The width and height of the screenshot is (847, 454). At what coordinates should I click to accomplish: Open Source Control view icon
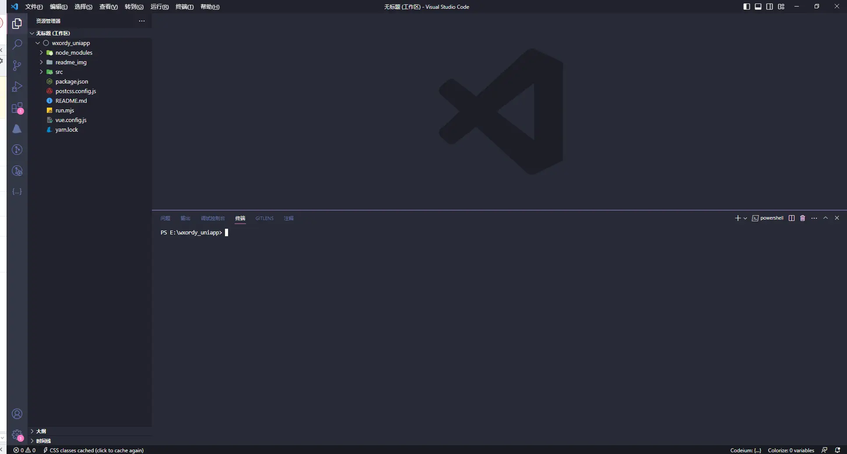(17, 66)
